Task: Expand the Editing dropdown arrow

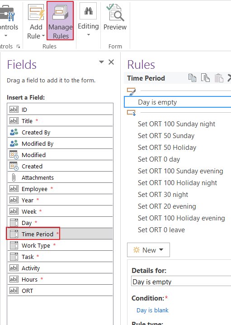Action: tap(89, 35)
